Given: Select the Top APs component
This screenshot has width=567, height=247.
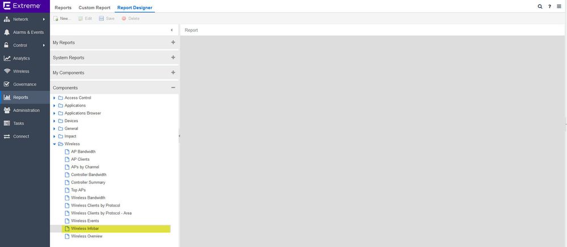Looking at the screenshot, I should click(x=78, y=190).
